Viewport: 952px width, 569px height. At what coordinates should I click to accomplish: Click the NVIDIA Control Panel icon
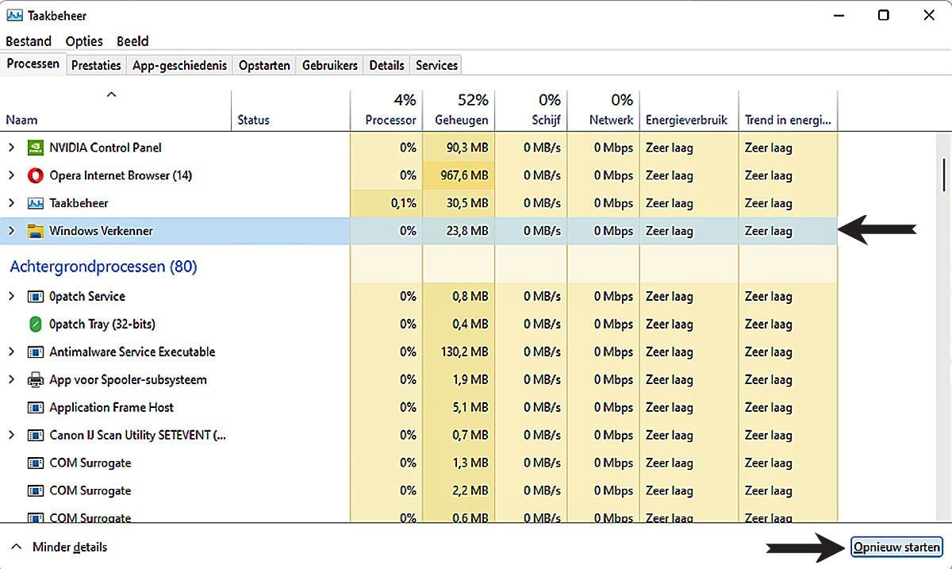[35, 148]
